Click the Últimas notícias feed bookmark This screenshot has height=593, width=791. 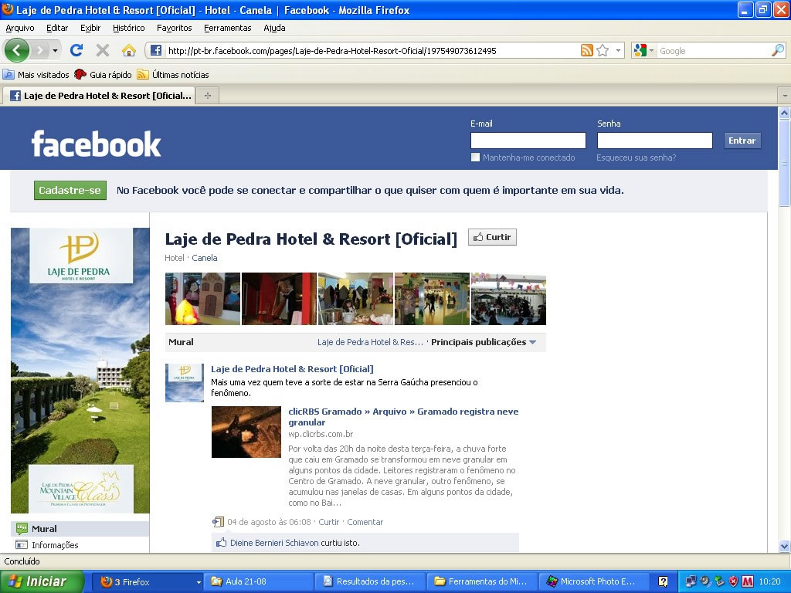173,75
